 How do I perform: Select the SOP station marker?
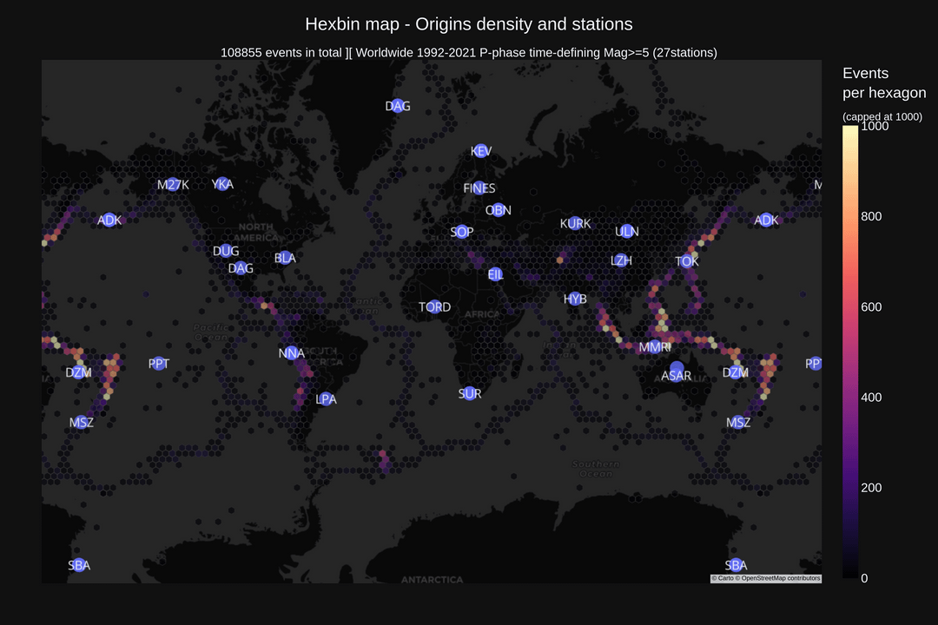point(462,232)
